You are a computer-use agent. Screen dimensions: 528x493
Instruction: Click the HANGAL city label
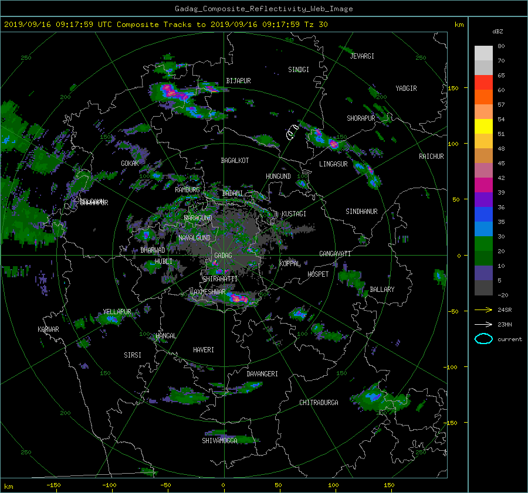(x=165, y=336)
